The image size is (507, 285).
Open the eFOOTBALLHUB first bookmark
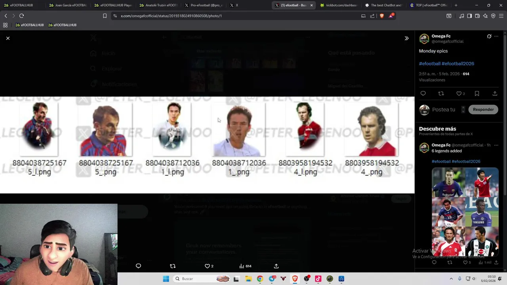click(x=29, y=25)
